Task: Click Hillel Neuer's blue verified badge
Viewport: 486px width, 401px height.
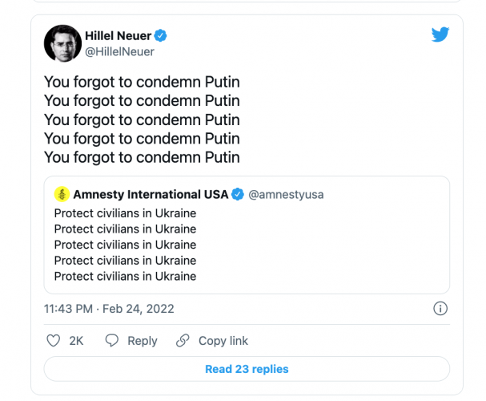Action: pyautogui.click(x=161, y=36)
